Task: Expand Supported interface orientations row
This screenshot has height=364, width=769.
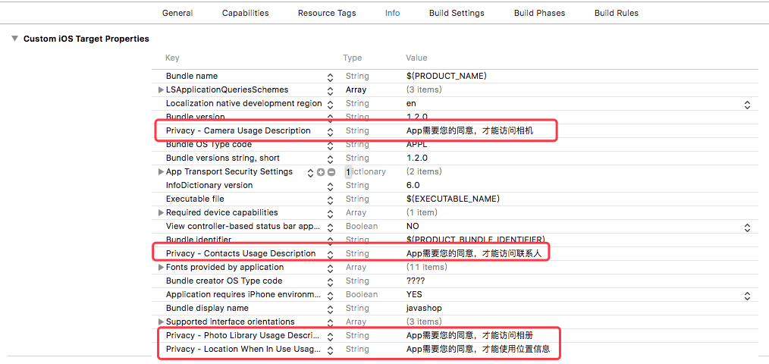Action: click(x=161, y=322)
